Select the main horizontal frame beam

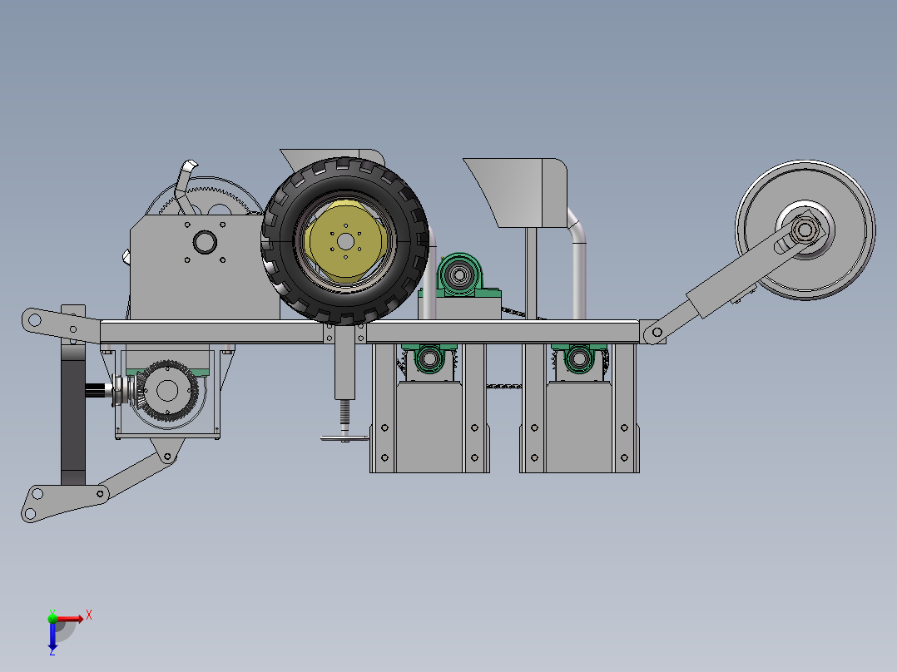(x=369, y=332)
